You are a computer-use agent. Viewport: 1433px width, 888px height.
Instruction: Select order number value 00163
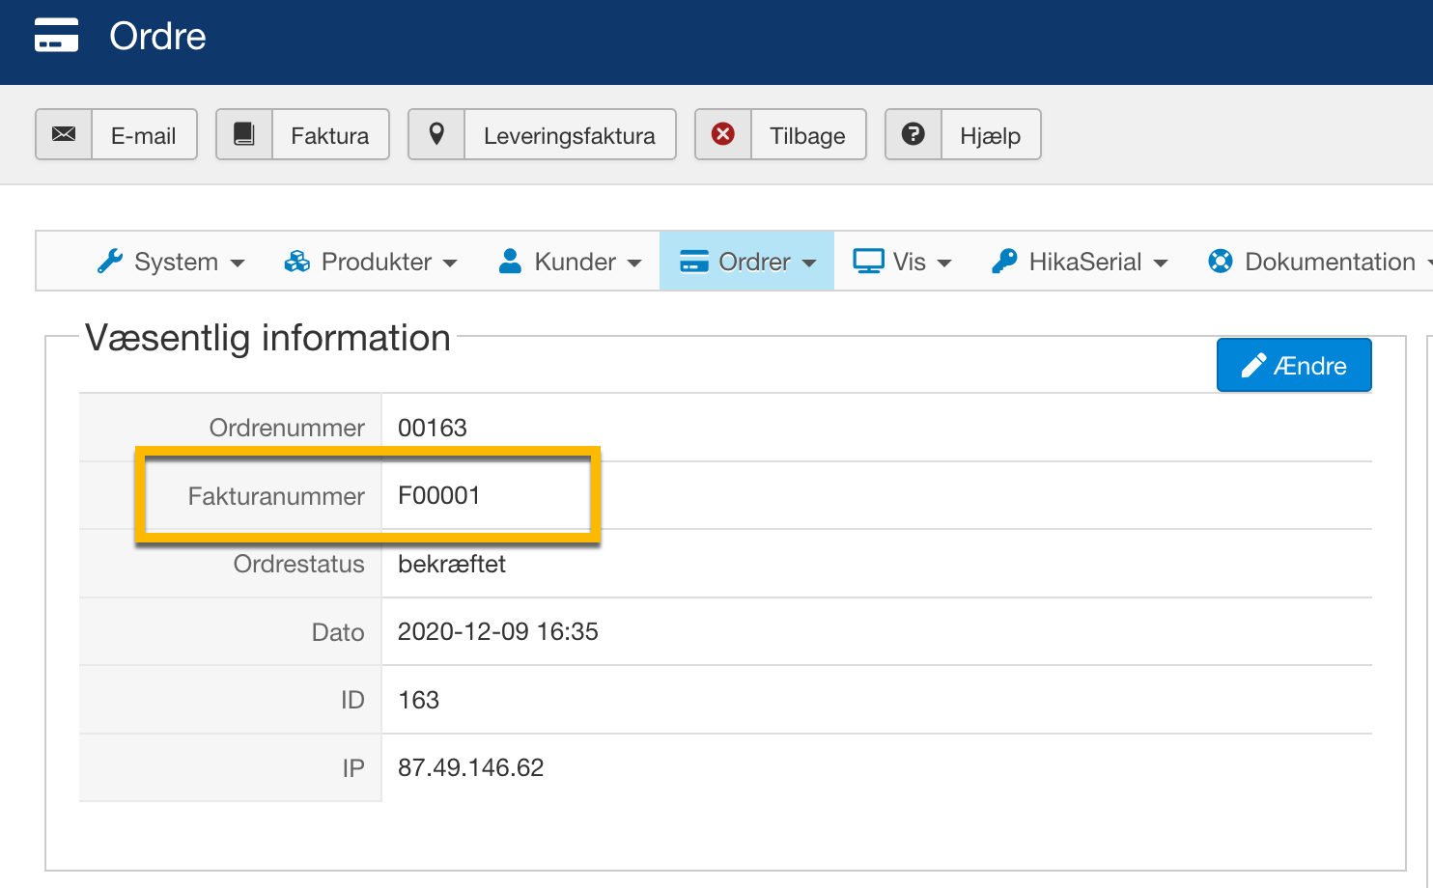click(x=433, y=428)
